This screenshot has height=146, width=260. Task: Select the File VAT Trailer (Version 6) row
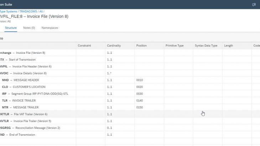click(130, 114)
